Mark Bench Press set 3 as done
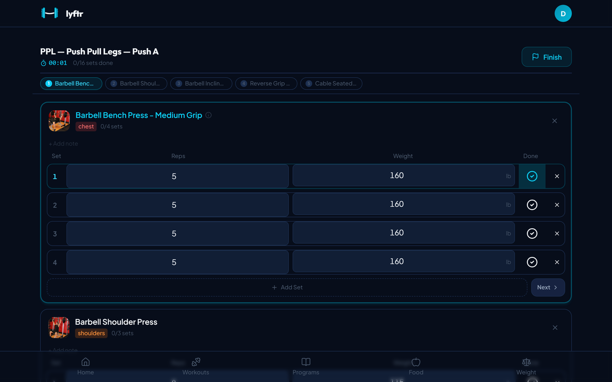This screenshot has height=382, width=612. (x=532, y=233)
